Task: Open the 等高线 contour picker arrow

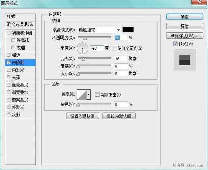Action: click(x=89, y=95)
